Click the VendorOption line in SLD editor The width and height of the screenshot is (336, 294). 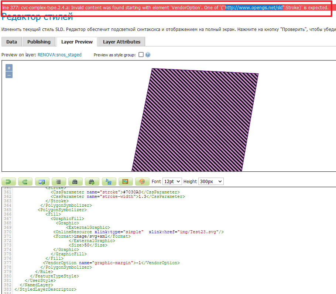tap(111, 263)
